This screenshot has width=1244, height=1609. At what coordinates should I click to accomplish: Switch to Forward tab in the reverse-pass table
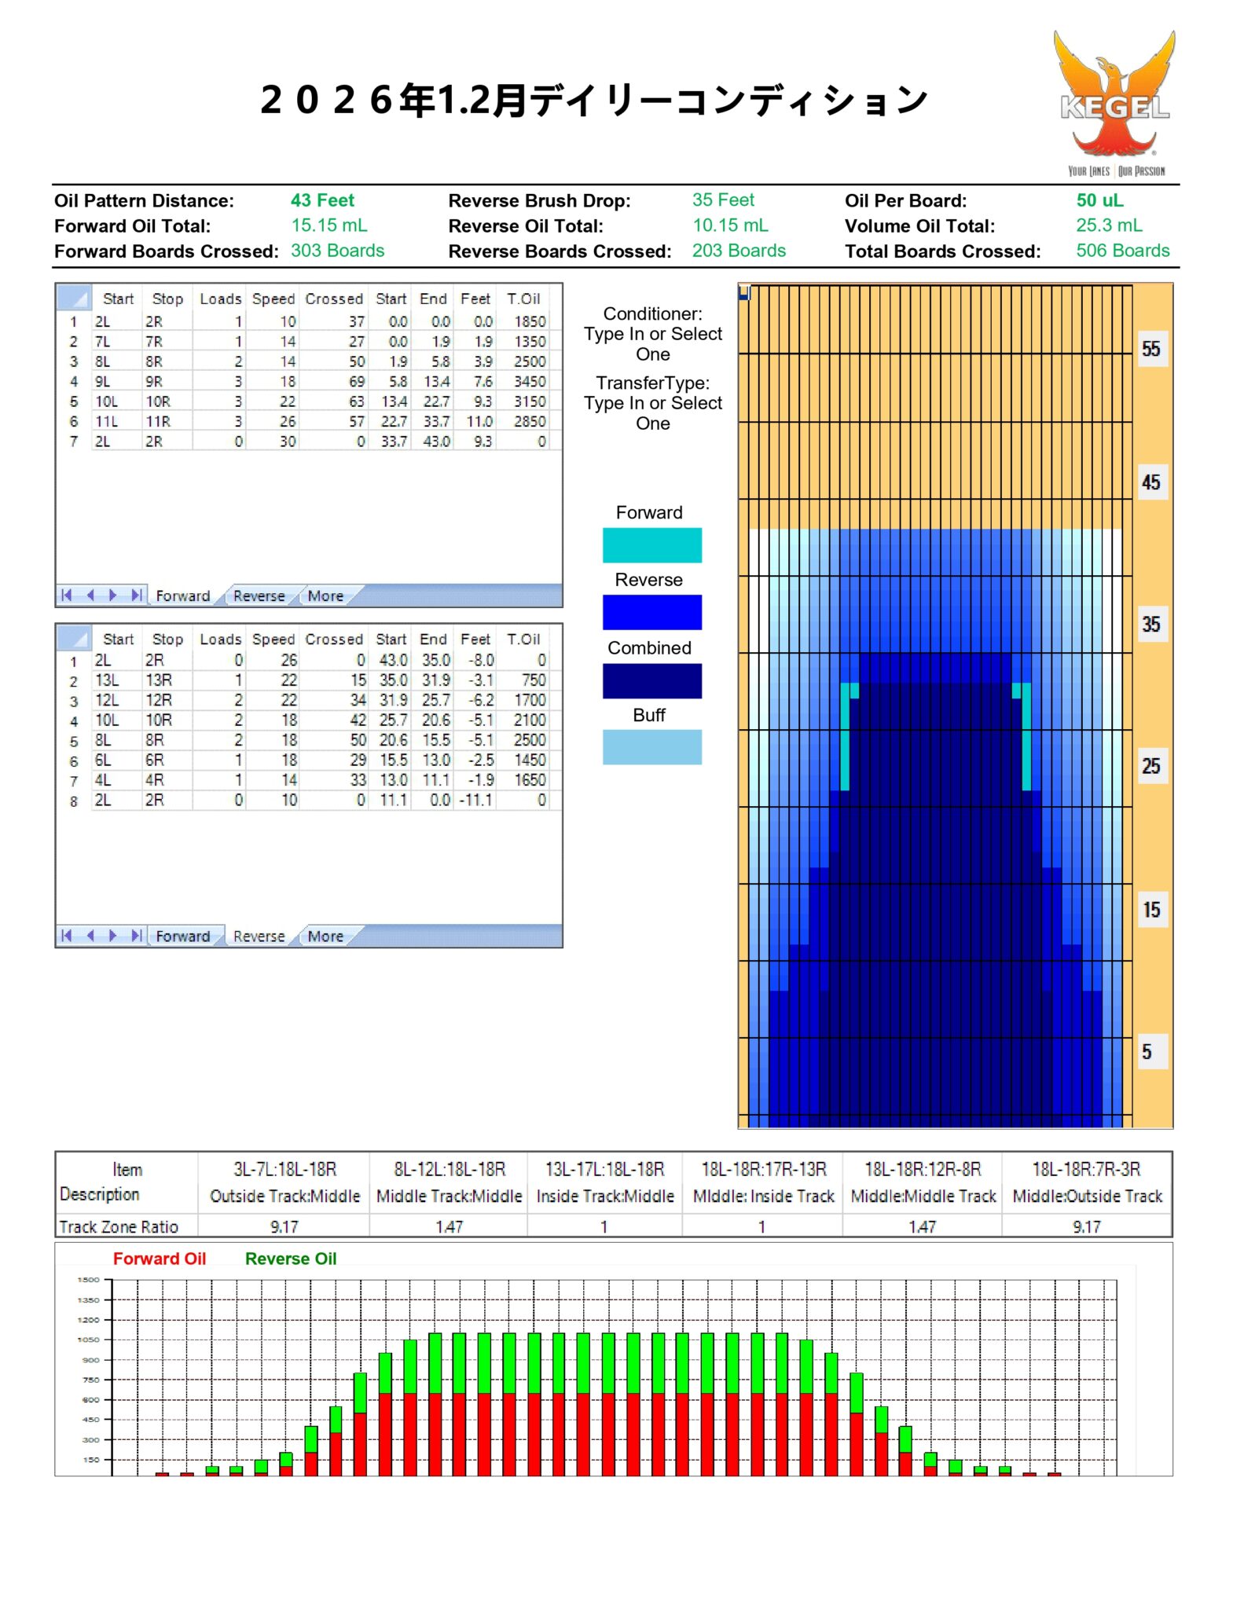(182, 936)
